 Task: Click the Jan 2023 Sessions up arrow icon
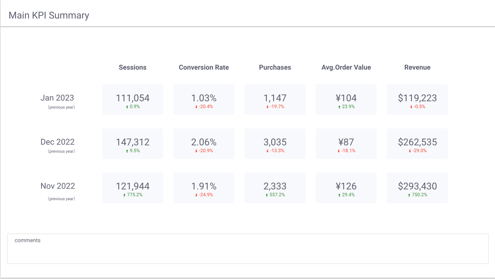[127, 107]
